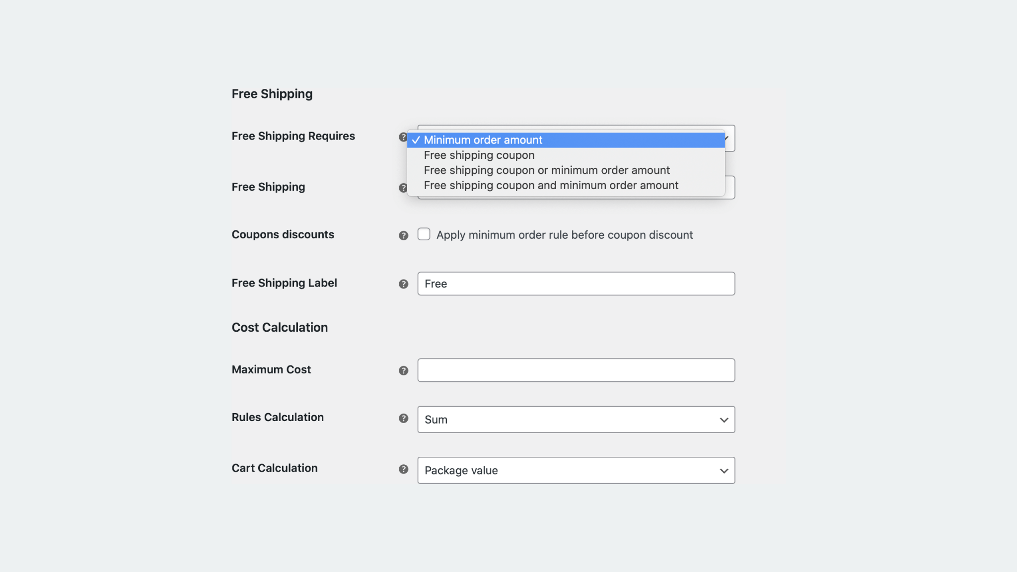Open the Free Shipping Requires help tooltip
The image size is (1017, 572).
click(403, 138)
